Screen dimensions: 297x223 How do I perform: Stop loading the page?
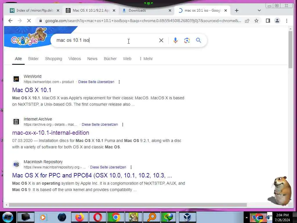click(29, 21)
